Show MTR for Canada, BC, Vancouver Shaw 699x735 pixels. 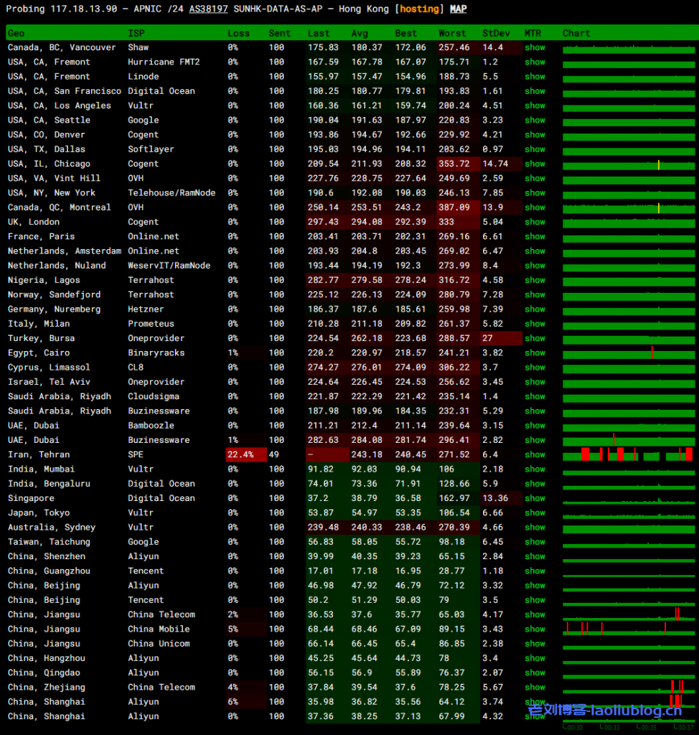(x=535, y=47)
